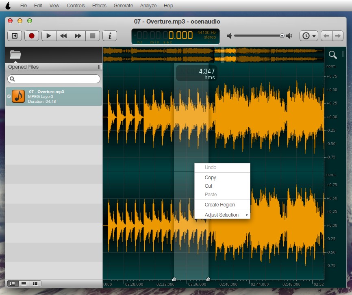Click the volume slider knob

coord(282,36)
